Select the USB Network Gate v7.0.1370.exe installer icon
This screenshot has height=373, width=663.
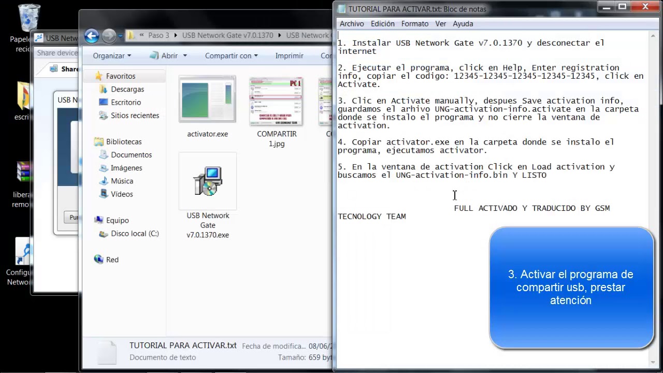click(208, 181)
